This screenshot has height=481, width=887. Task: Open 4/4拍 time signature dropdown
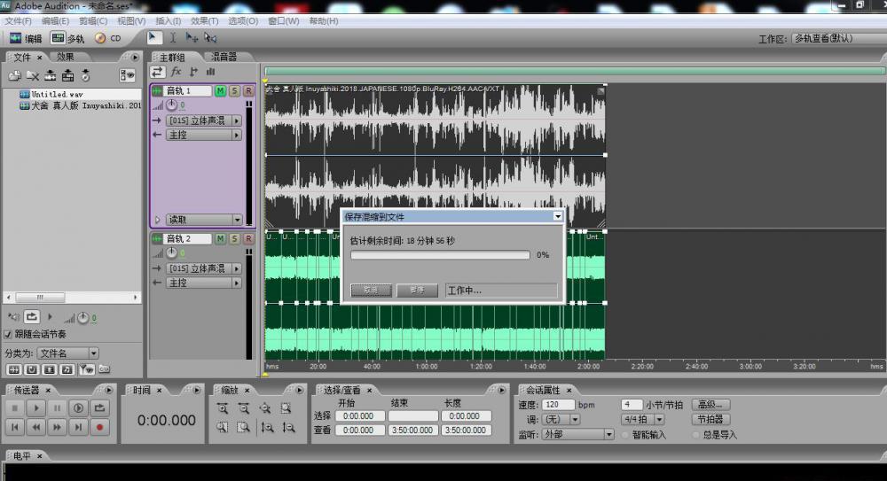click(x=642, y=420)
